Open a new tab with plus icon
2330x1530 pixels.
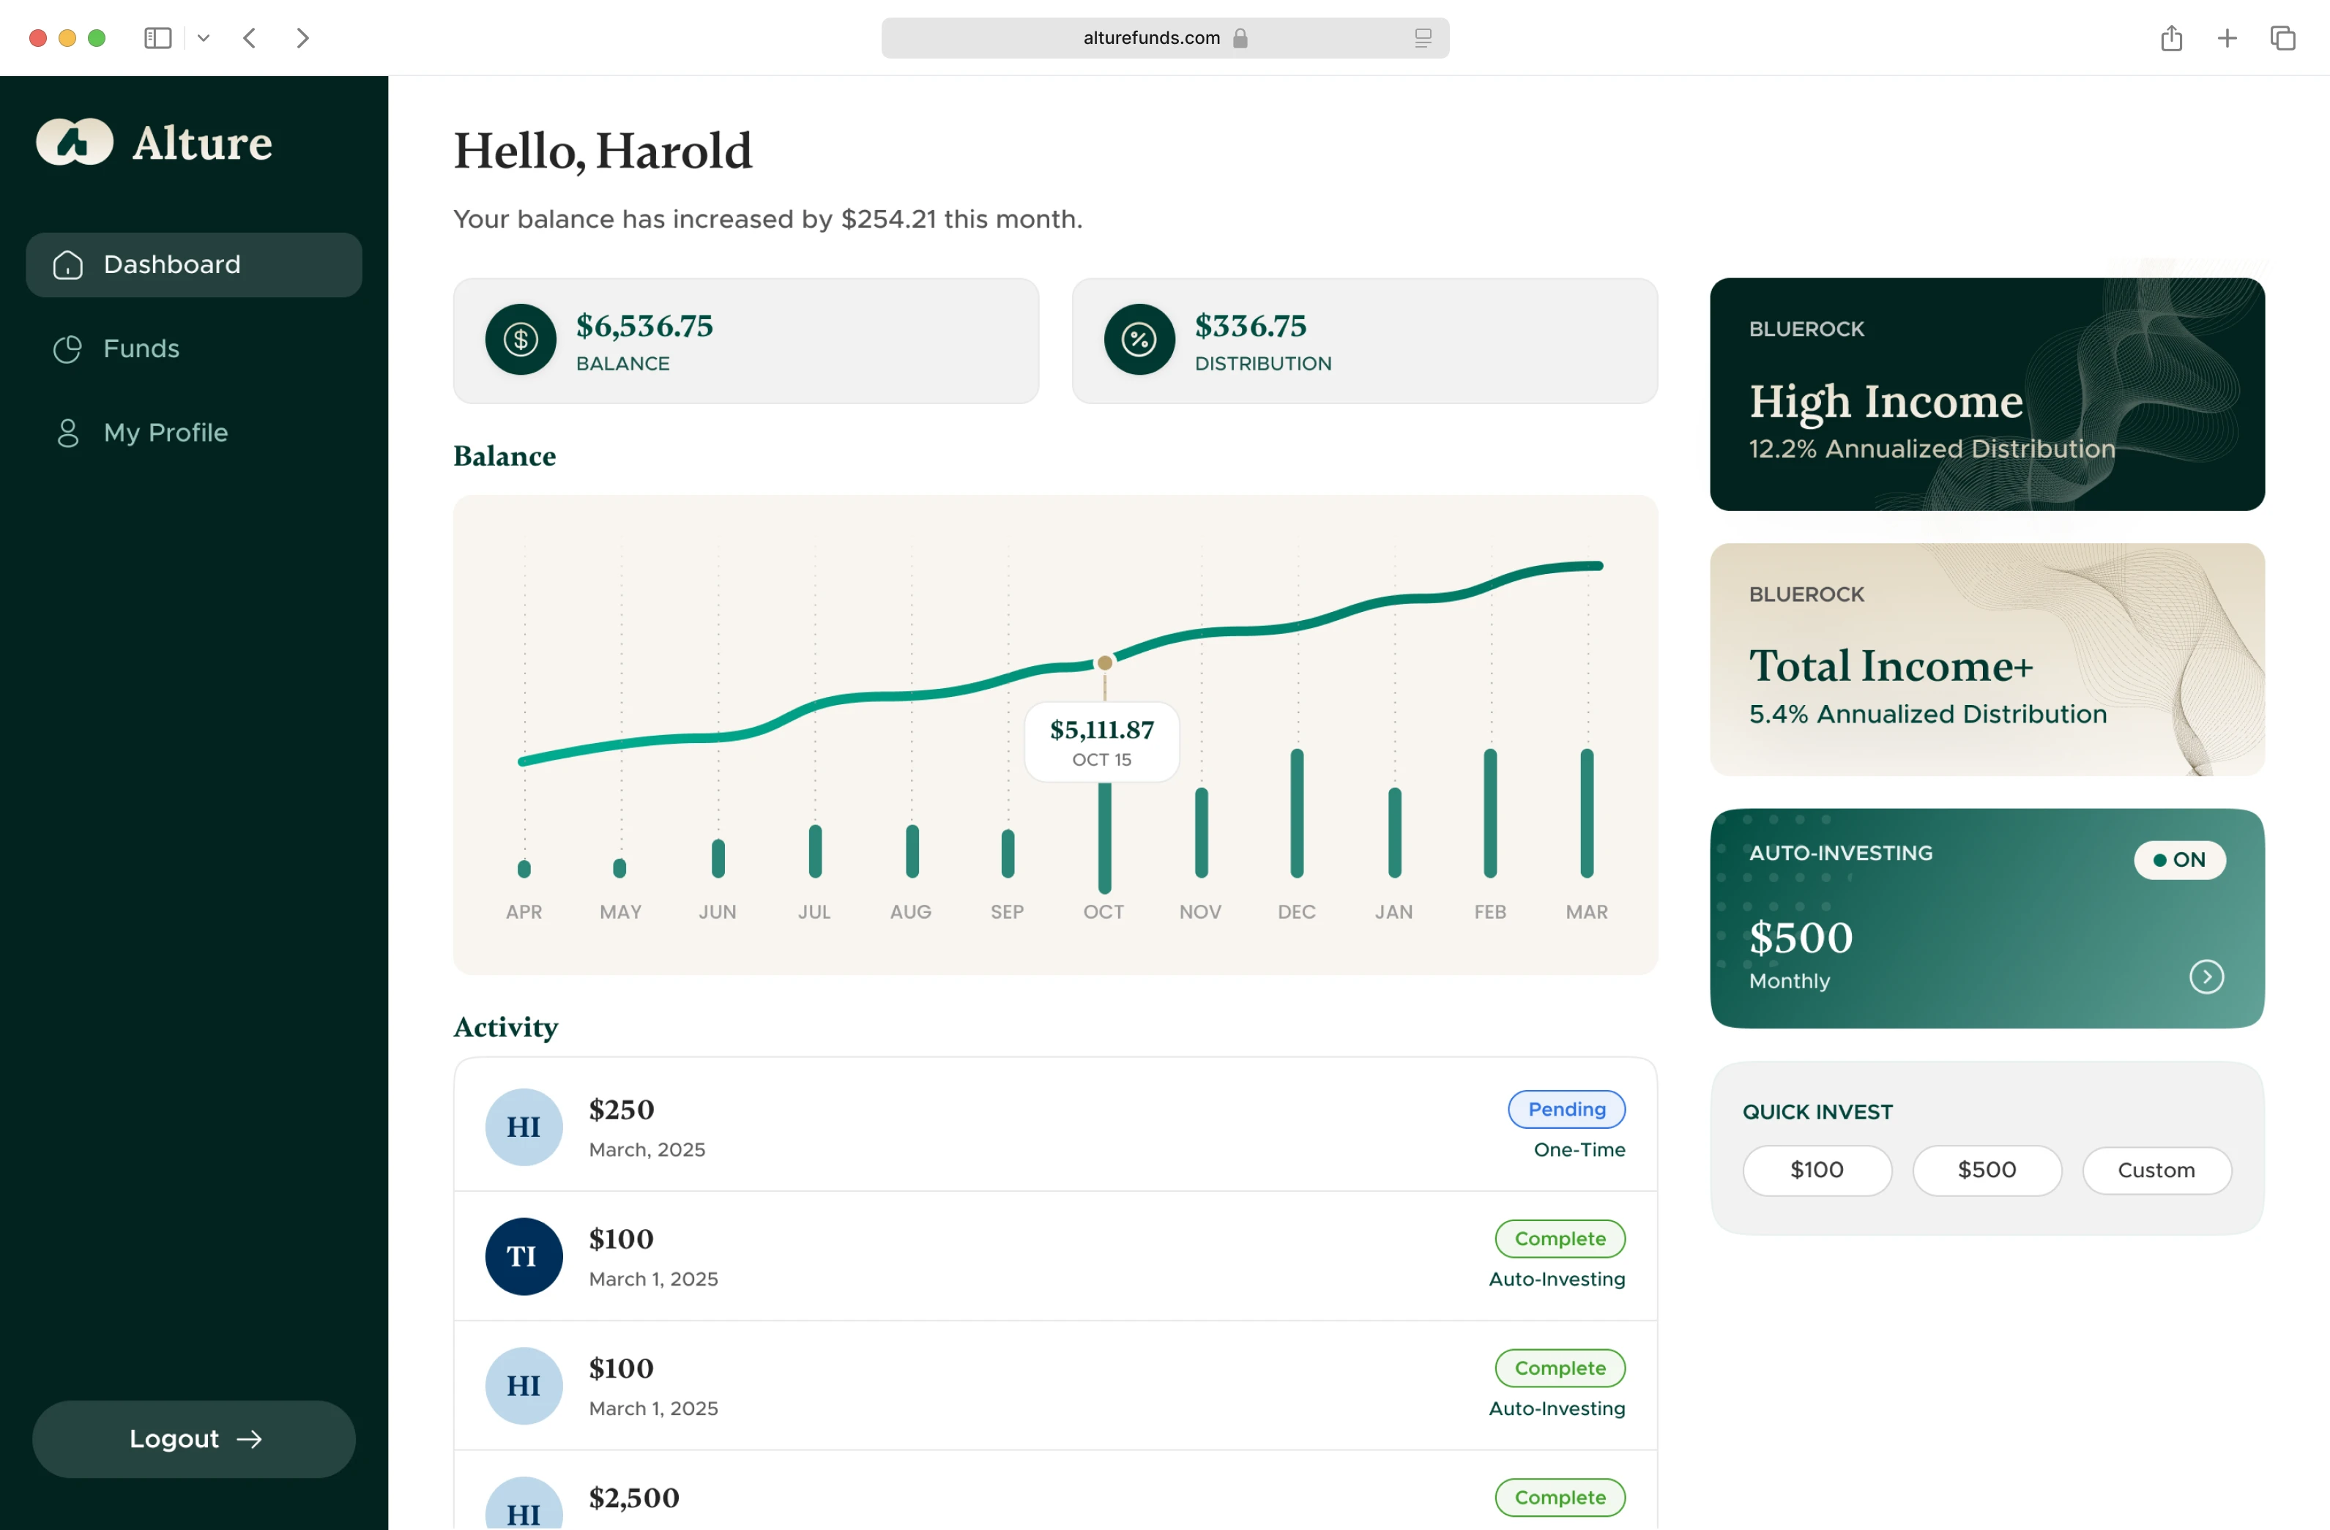(x=2226, y=38)
